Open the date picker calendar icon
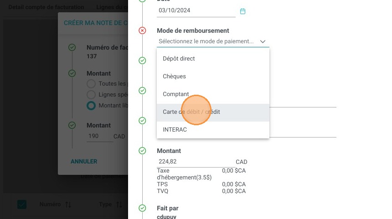The width and height of the screenshot is (392, 219). 242,11
